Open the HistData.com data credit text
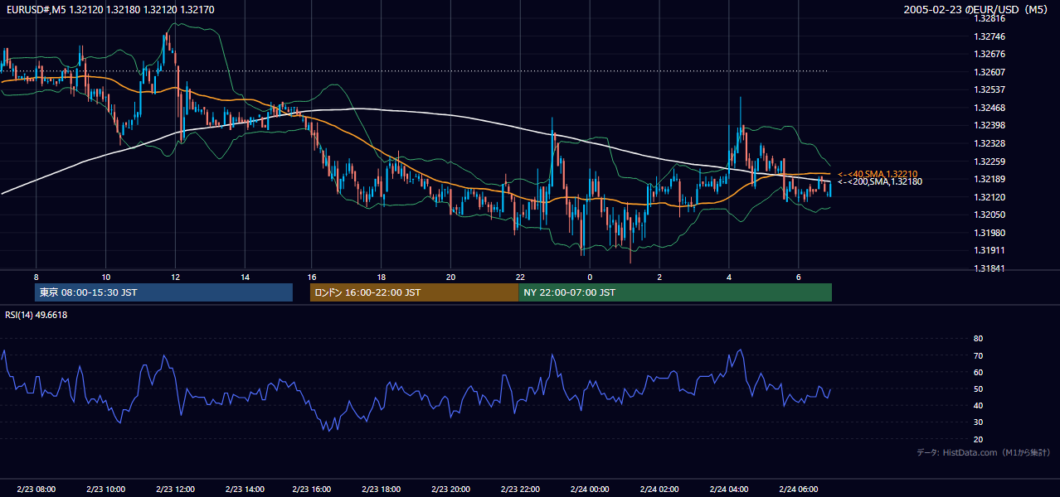Viewport: 1060px width, 497px height. tap(984, 452)
